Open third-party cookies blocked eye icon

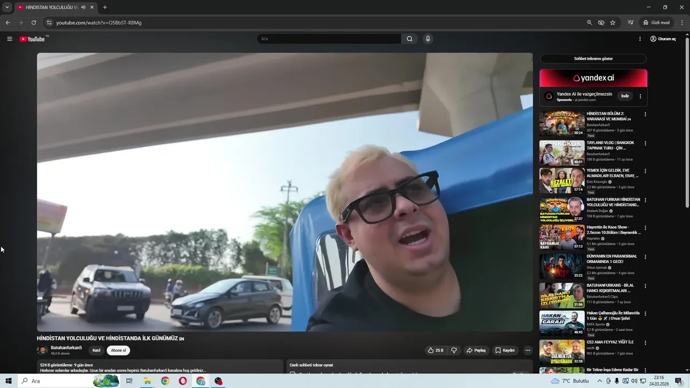(x=601, y=23)
